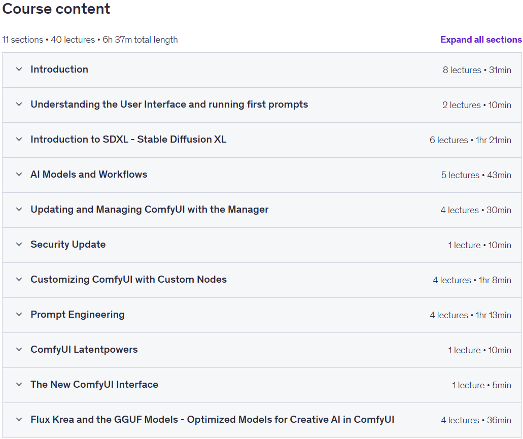Expand the ComfyUI Latentpowers chevron
Viewport: 523px width, 439px height.
coord(19,350)
